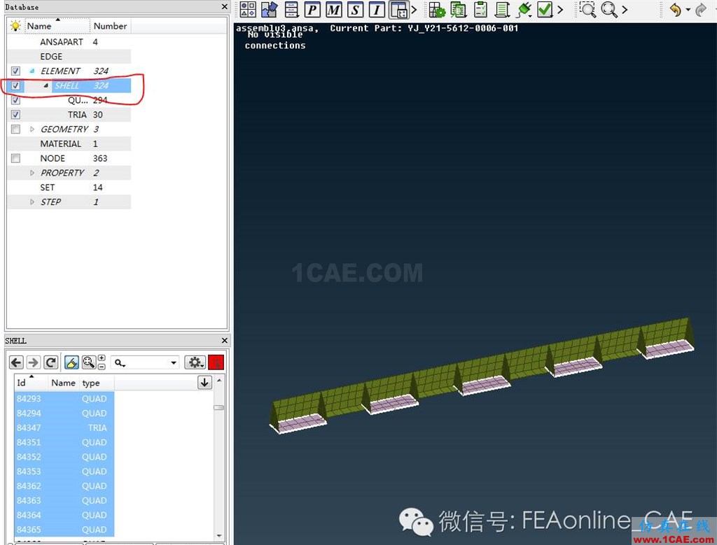The height and width of the screenshot is (545, 717).
Task: Toggle the highlighter marker button
Action: click(x=71, y=362)
